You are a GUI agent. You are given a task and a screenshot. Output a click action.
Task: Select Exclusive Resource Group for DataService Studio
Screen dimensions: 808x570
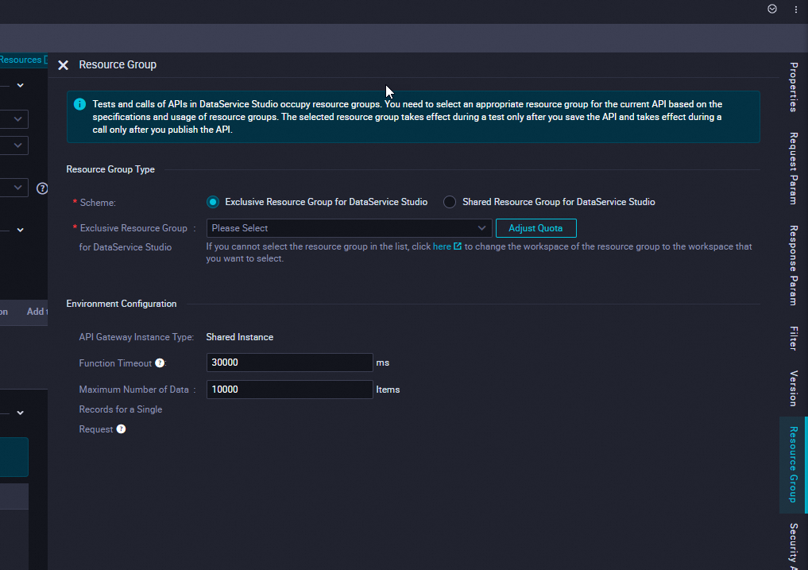(x=212, y=202)
